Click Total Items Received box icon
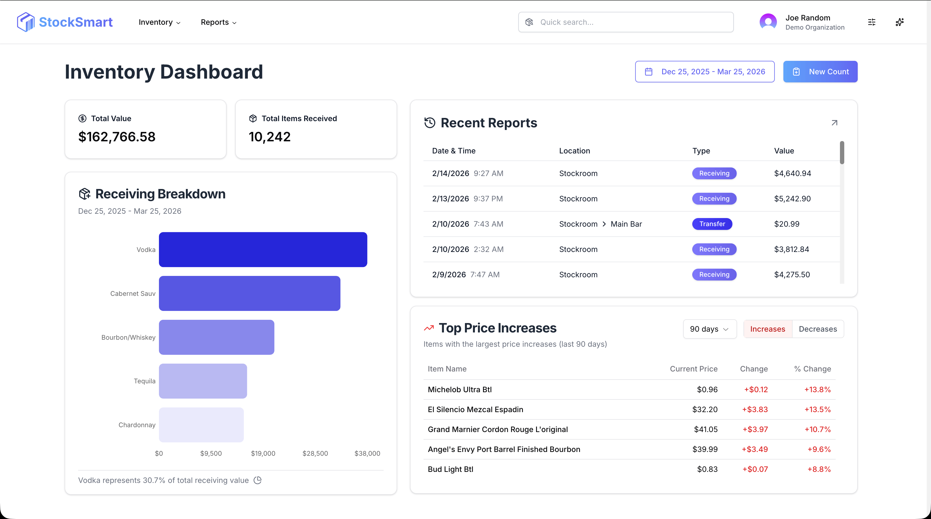Screen dimensions: 931x519 tap(253, 118)
